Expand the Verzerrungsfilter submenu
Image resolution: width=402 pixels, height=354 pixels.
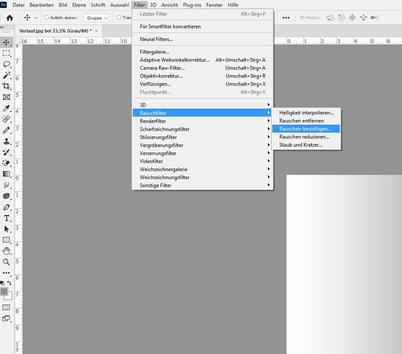click(x=202, y=153)
